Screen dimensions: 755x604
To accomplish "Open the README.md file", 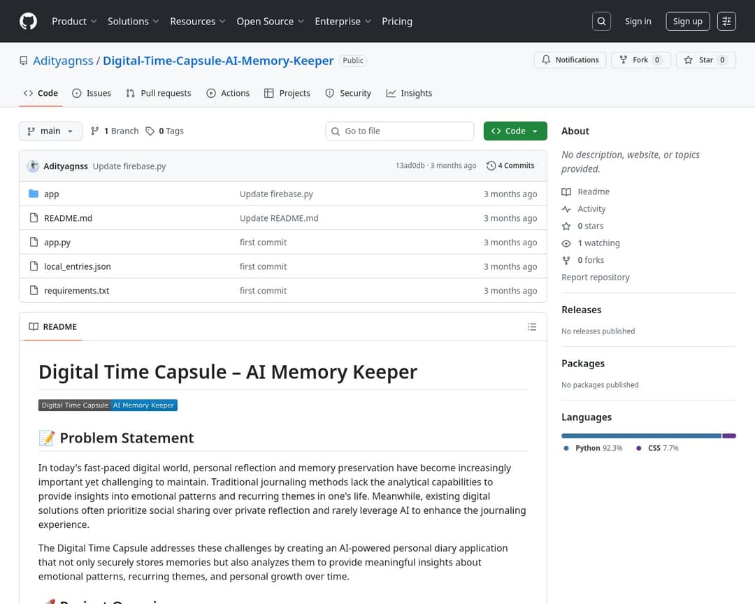I will tap(68, 217).
